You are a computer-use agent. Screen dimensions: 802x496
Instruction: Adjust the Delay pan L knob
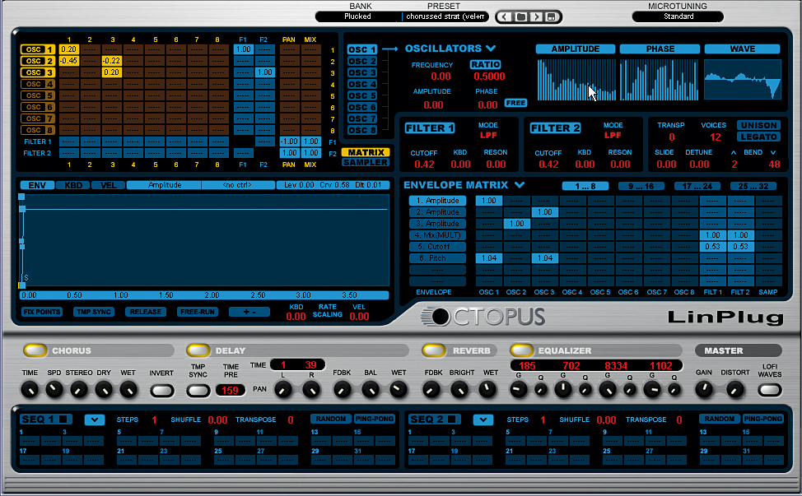pyautogui.click(x=283, y=390)
